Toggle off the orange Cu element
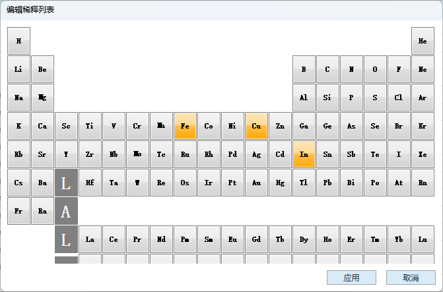 coord(256,126)
